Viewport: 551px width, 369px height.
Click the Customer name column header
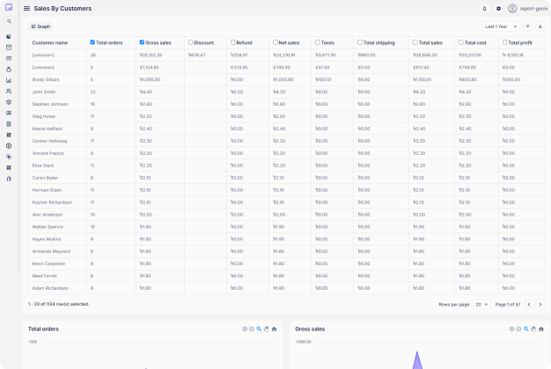[x=50, y=42]
